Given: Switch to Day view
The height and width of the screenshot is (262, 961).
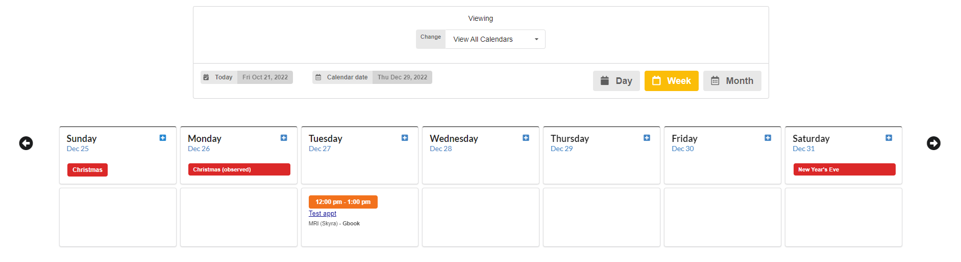Looking at the screenshot, I should point(616,81).
